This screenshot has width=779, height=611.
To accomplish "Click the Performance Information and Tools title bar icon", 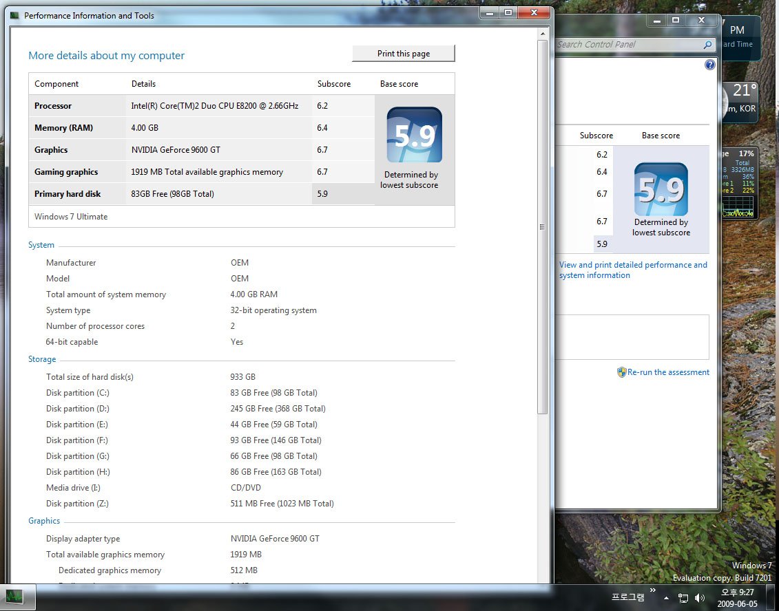I will click(x=15, y=15).
